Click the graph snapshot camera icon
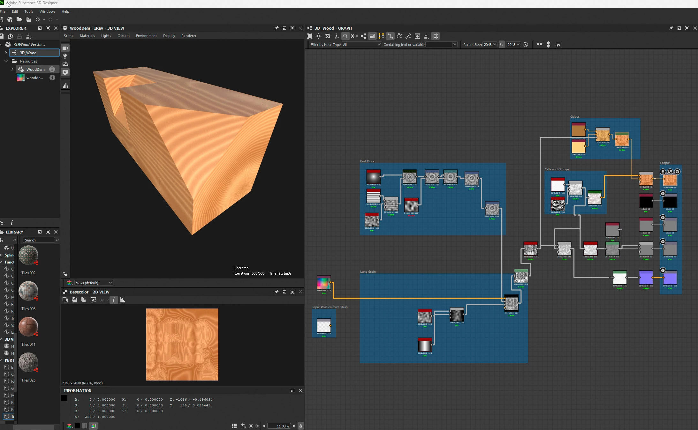The width and height of the screenshot is (698, 430). [328, 36]
